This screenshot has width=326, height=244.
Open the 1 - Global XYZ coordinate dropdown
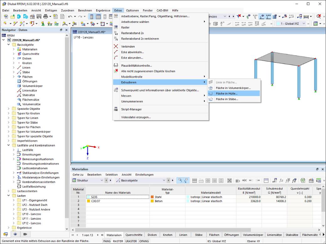[291, 24]
